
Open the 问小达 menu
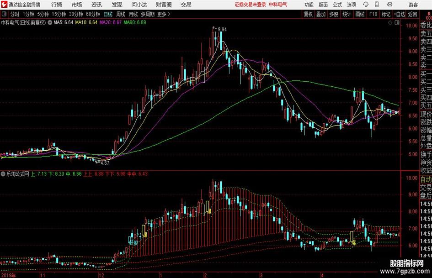click(139, 5)
